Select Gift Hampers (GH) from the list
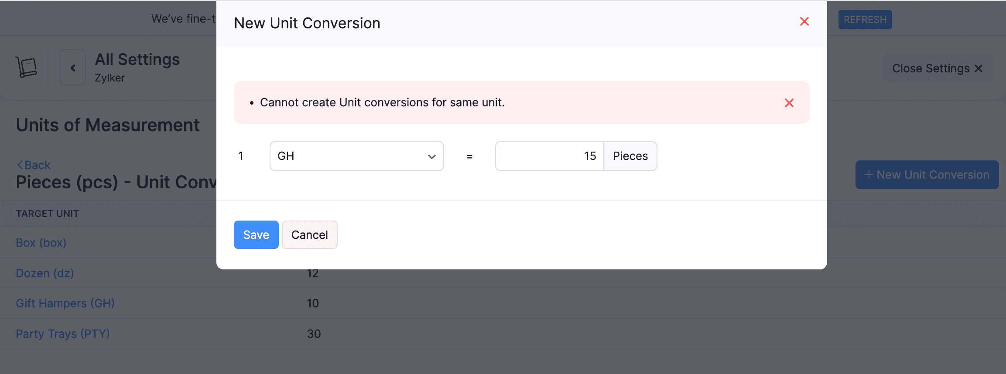This screenshot has height=374, width=1006. (65, 303)
